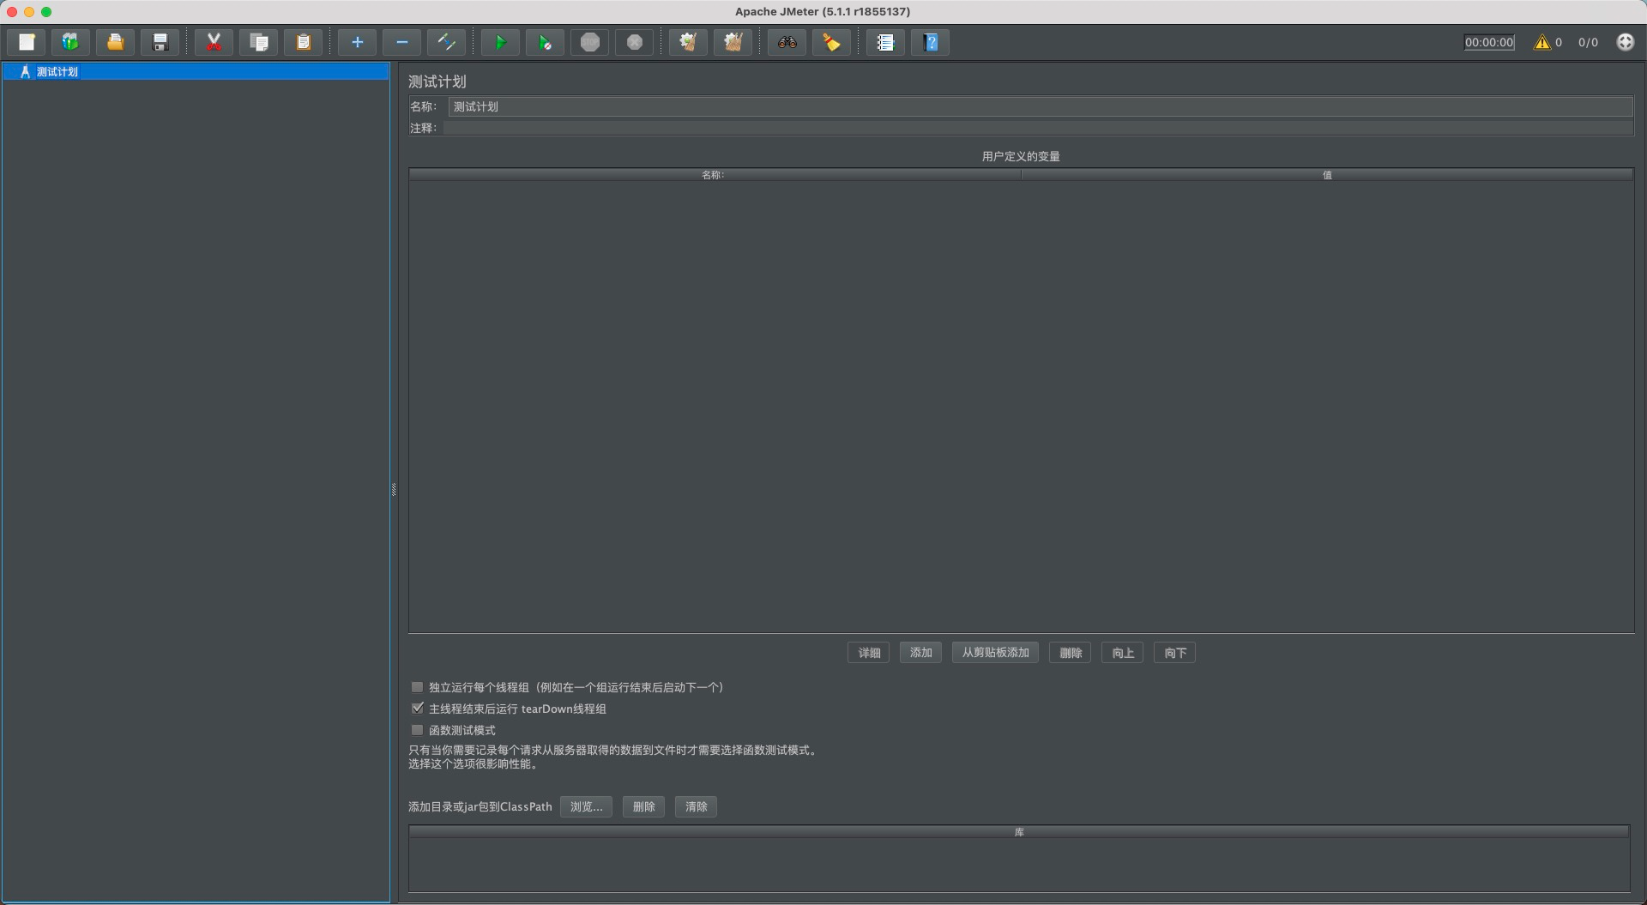
Task: Open the log viewer via the warning triangle icon
Action: tap(1542, 42)
